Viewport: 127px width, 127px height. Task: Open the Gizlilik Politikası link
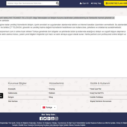[x=97, y=97]
